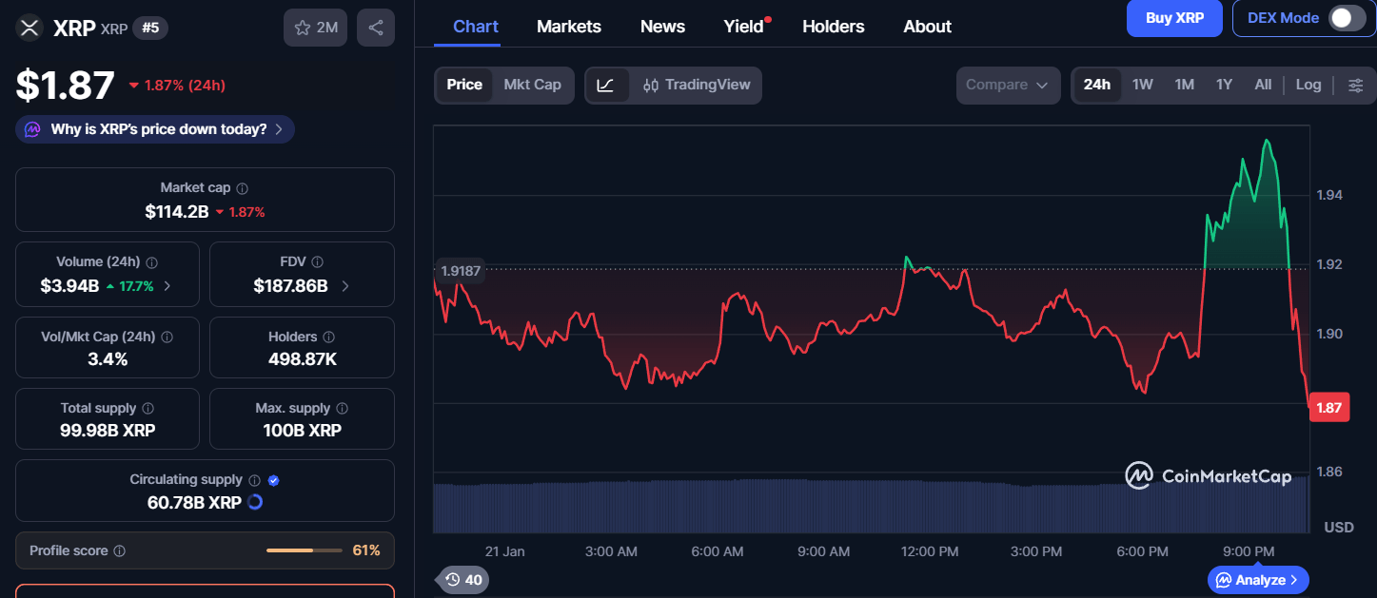Click the history icon labeled 40
The image size is (1377, 598).
pyautogui.click(x=463, y=579)
